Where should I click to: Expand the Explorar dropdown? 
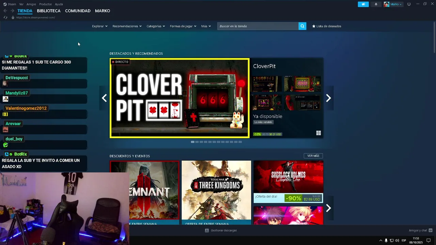(x=99, y=26)
